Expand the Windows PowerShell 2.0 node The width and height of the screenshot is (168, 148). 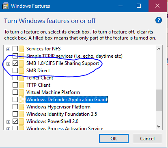point(8,122)
